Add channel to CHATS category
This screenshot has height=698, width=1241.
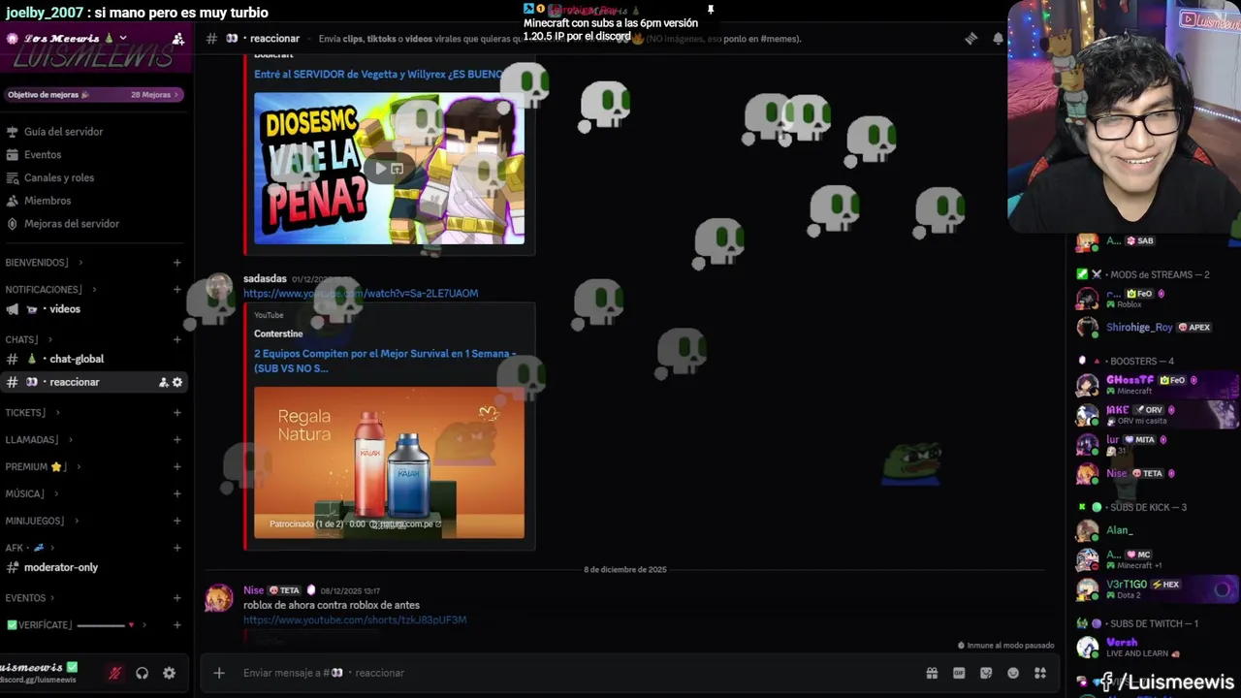tap(177, 340)
